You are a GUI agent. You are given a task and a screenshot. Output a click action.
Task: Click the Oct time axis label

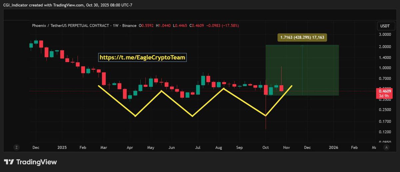tap(266, 147)
